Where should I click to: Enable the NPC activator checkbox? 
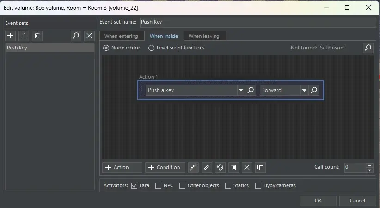[x=159, y=185]
